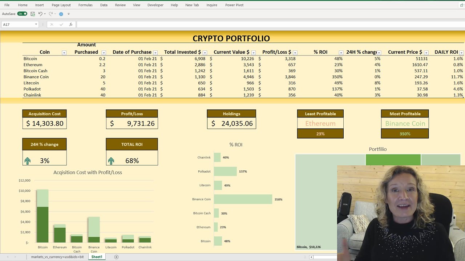Open the Page Layout tab
Viewport: 465px width, 261px height.
pos(61,5)
